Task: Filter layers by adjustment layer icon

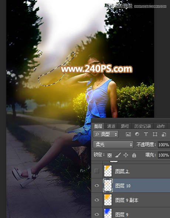Action: [x=137, y=134]
